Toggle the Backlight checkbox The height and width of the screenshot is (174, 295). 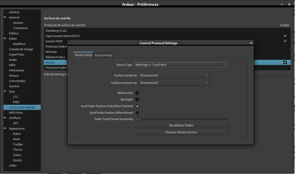[x=137, y=99]
